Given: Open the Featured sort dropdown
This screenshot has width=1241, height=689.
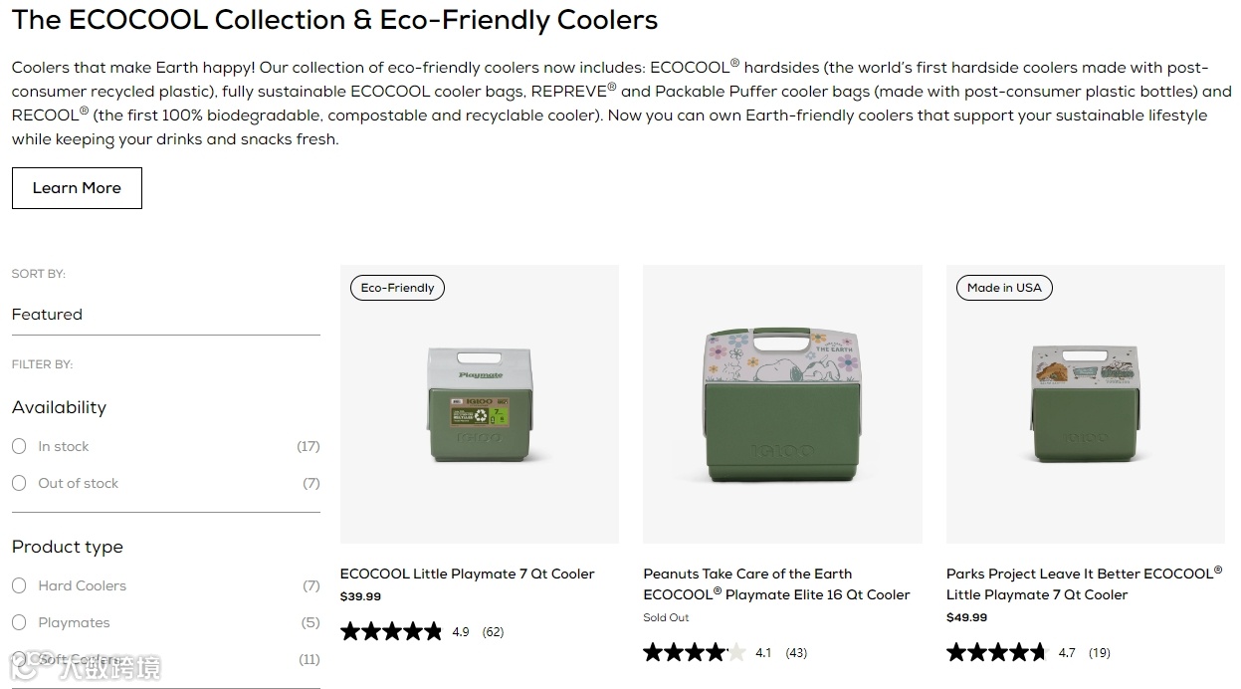Looking at the screenshot, I should pos(165,315).
